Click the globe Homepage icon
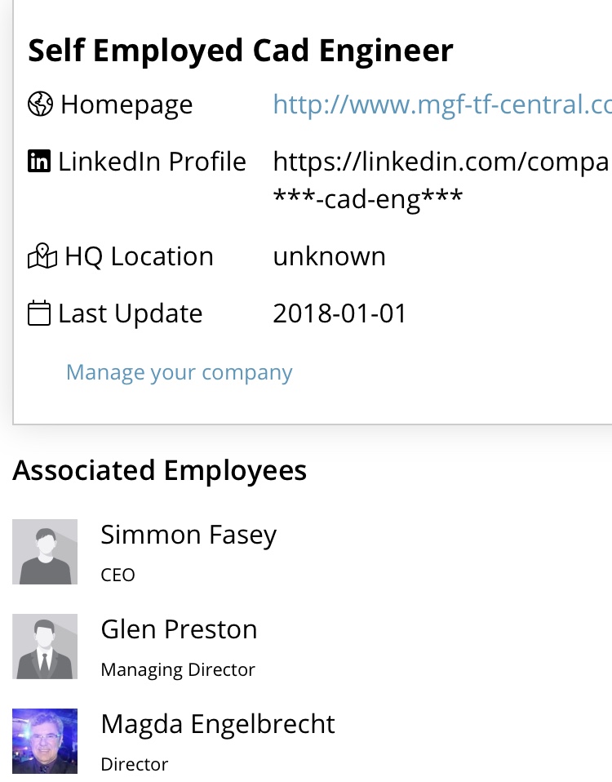Viewport: 612px width, 782px height. 40,104
